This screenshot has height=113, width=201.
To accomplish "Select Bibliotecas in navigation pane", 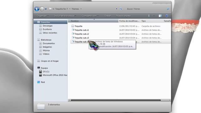I will [x=46, y=40].
